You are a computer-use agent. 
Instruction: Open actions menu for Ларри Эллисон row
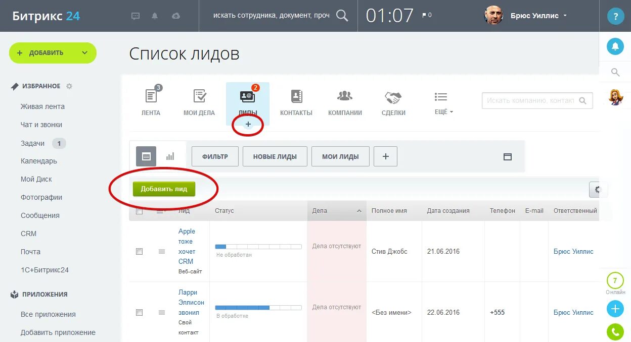coord(162,312)
